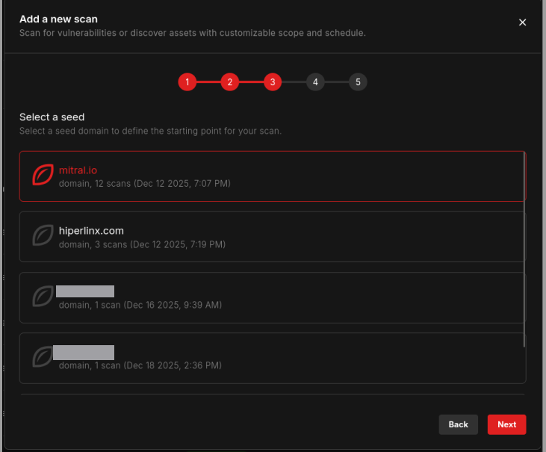Image resolution: width=546 pixels, height=452 pixels.
Task: Pick the seed scanned Dec 18 2025, 2:36 PM
Action: (x=140, y=365)
